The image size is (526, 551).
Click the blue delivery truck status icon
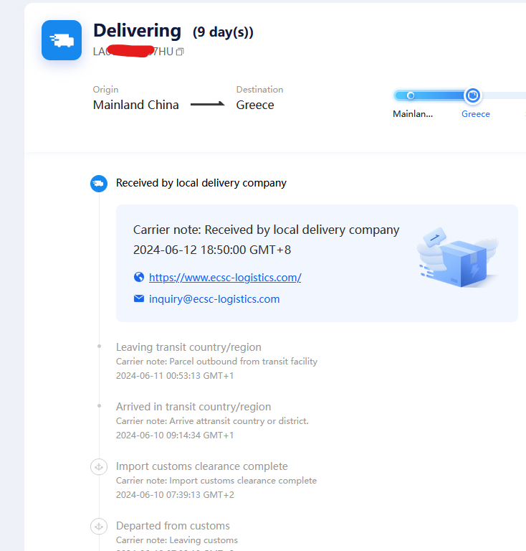point(62,40)
